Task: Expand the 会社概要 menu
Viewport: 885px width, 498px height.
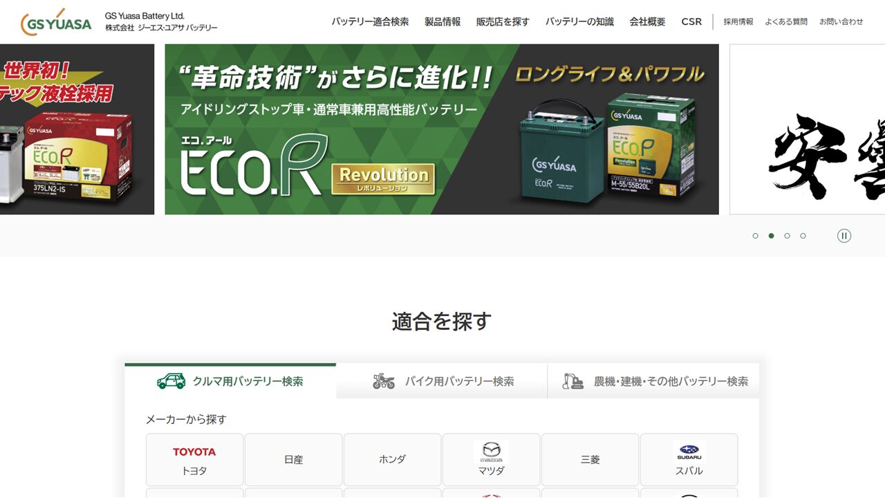Action: point(647,21)
